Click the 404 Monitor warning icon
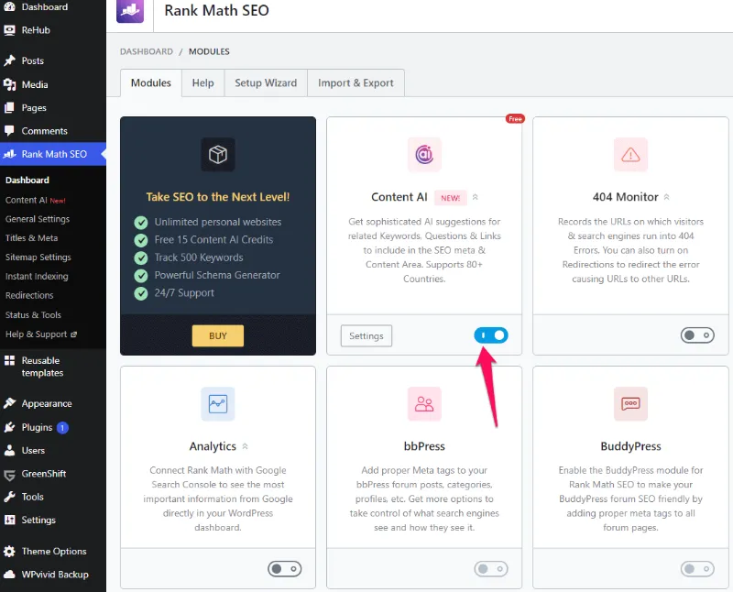 [630, 154]
